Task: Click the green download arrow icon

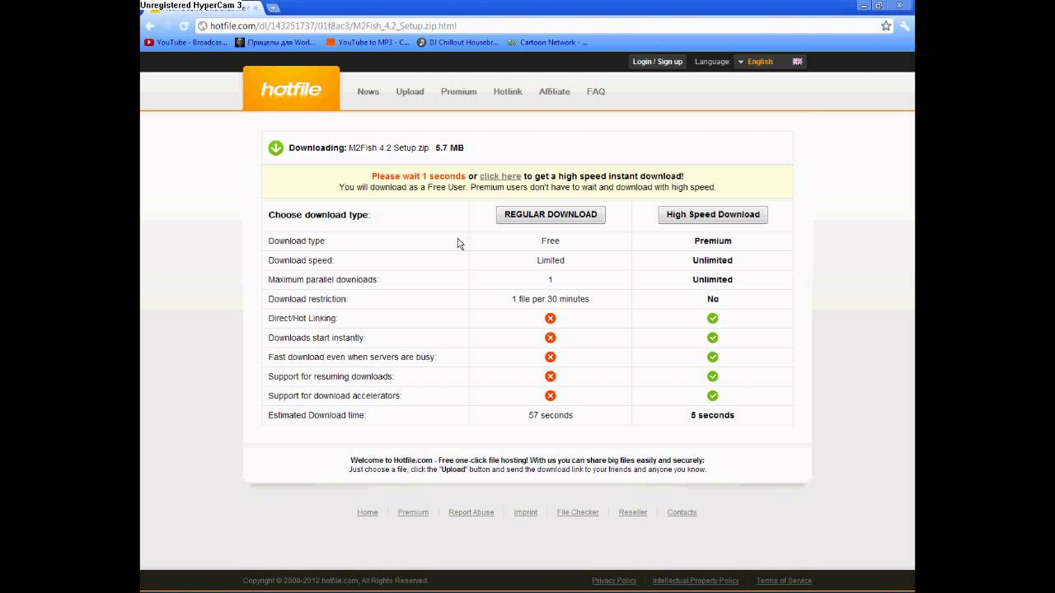Action: coord(275,147)
